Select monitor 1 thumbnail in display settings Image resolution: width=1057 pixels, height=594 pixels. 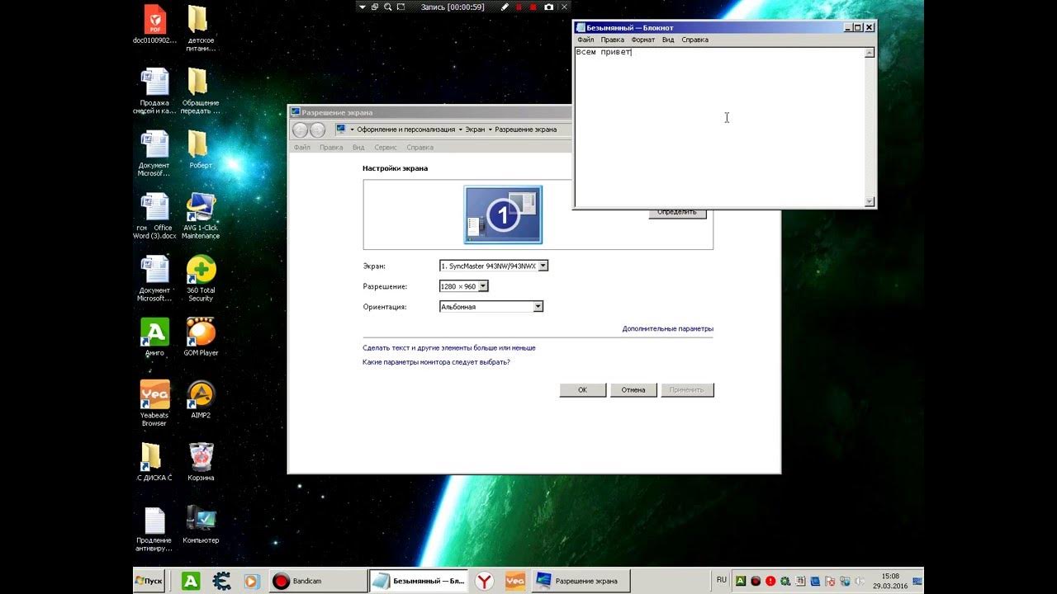pyautogui.click(x=503, y=215)
